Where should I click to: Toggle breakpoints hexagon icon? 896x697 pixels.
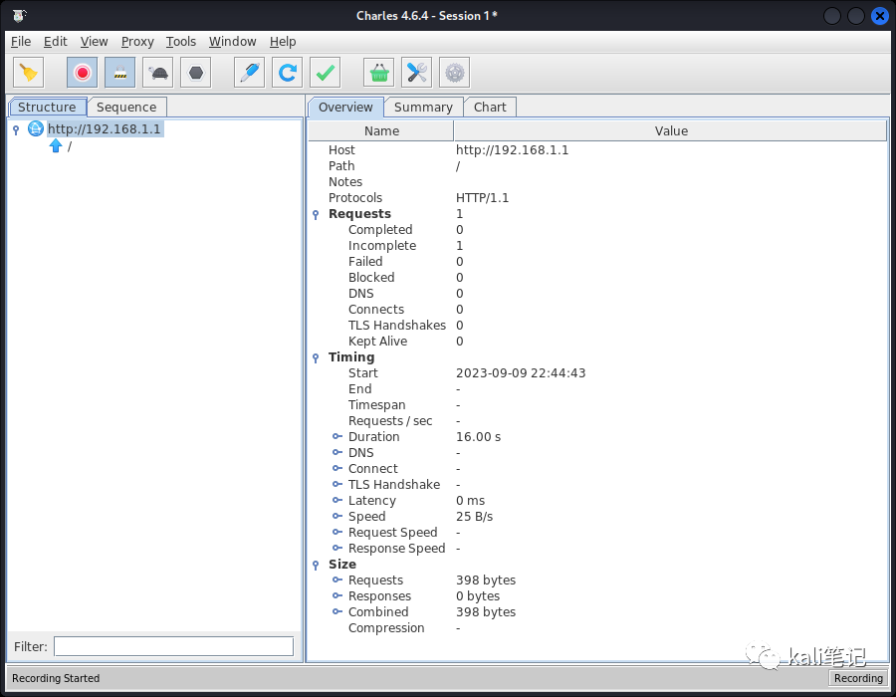point(196,73)
